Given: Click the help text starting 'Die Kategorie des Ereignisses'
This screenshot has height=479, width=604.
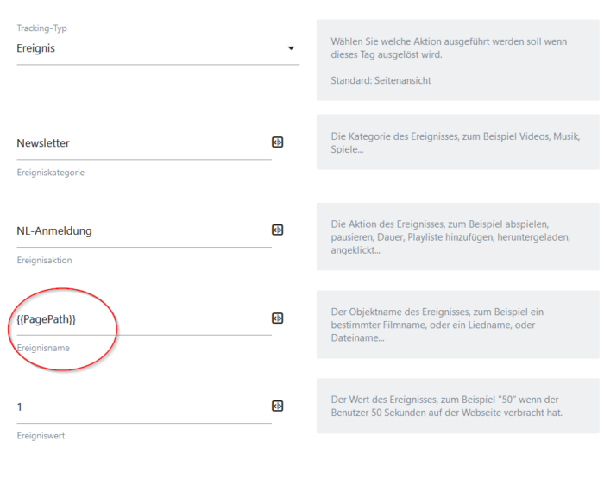Looking at the screenshot, I should (x=456, y=143).
